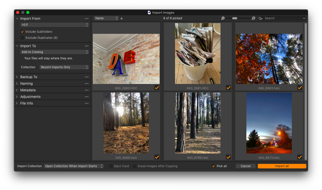Open the search field options menu
The image size is (322, 190).
tap(304, 18)
